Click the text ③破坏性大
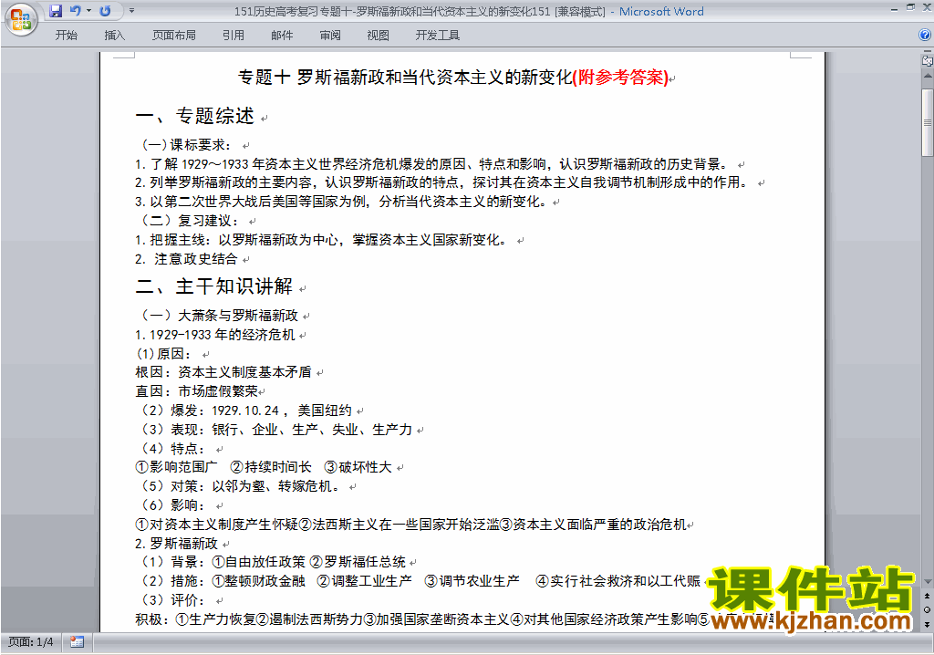This screenshot has height=655, width=934. pyautogui.click(x=358, y=467)
